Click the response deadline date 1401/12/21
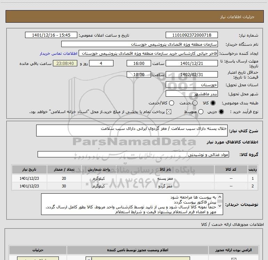Image resolution: width=268 pixels, height=260 pixels. 191,64
